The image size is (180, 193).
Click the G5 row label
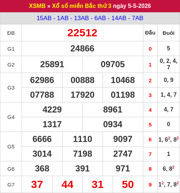tap(11, 147)
